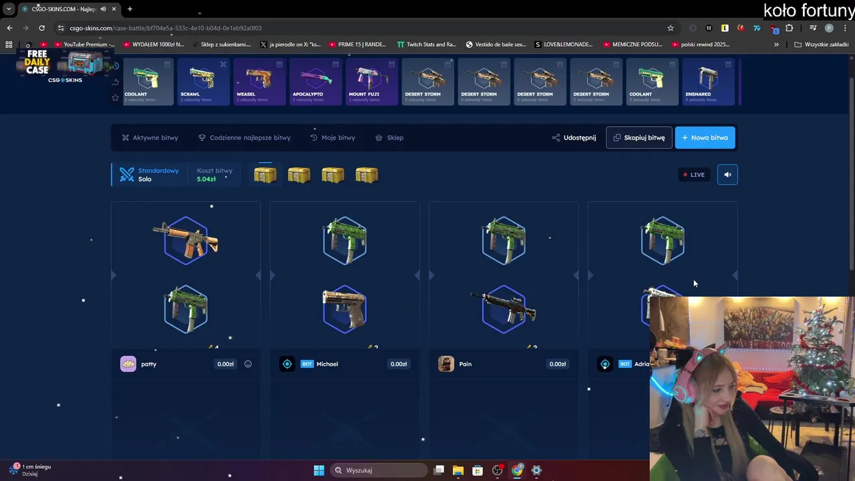Open the emoji reaction icon beside patty
The image size is (855, 481).
tap(248, 364)
